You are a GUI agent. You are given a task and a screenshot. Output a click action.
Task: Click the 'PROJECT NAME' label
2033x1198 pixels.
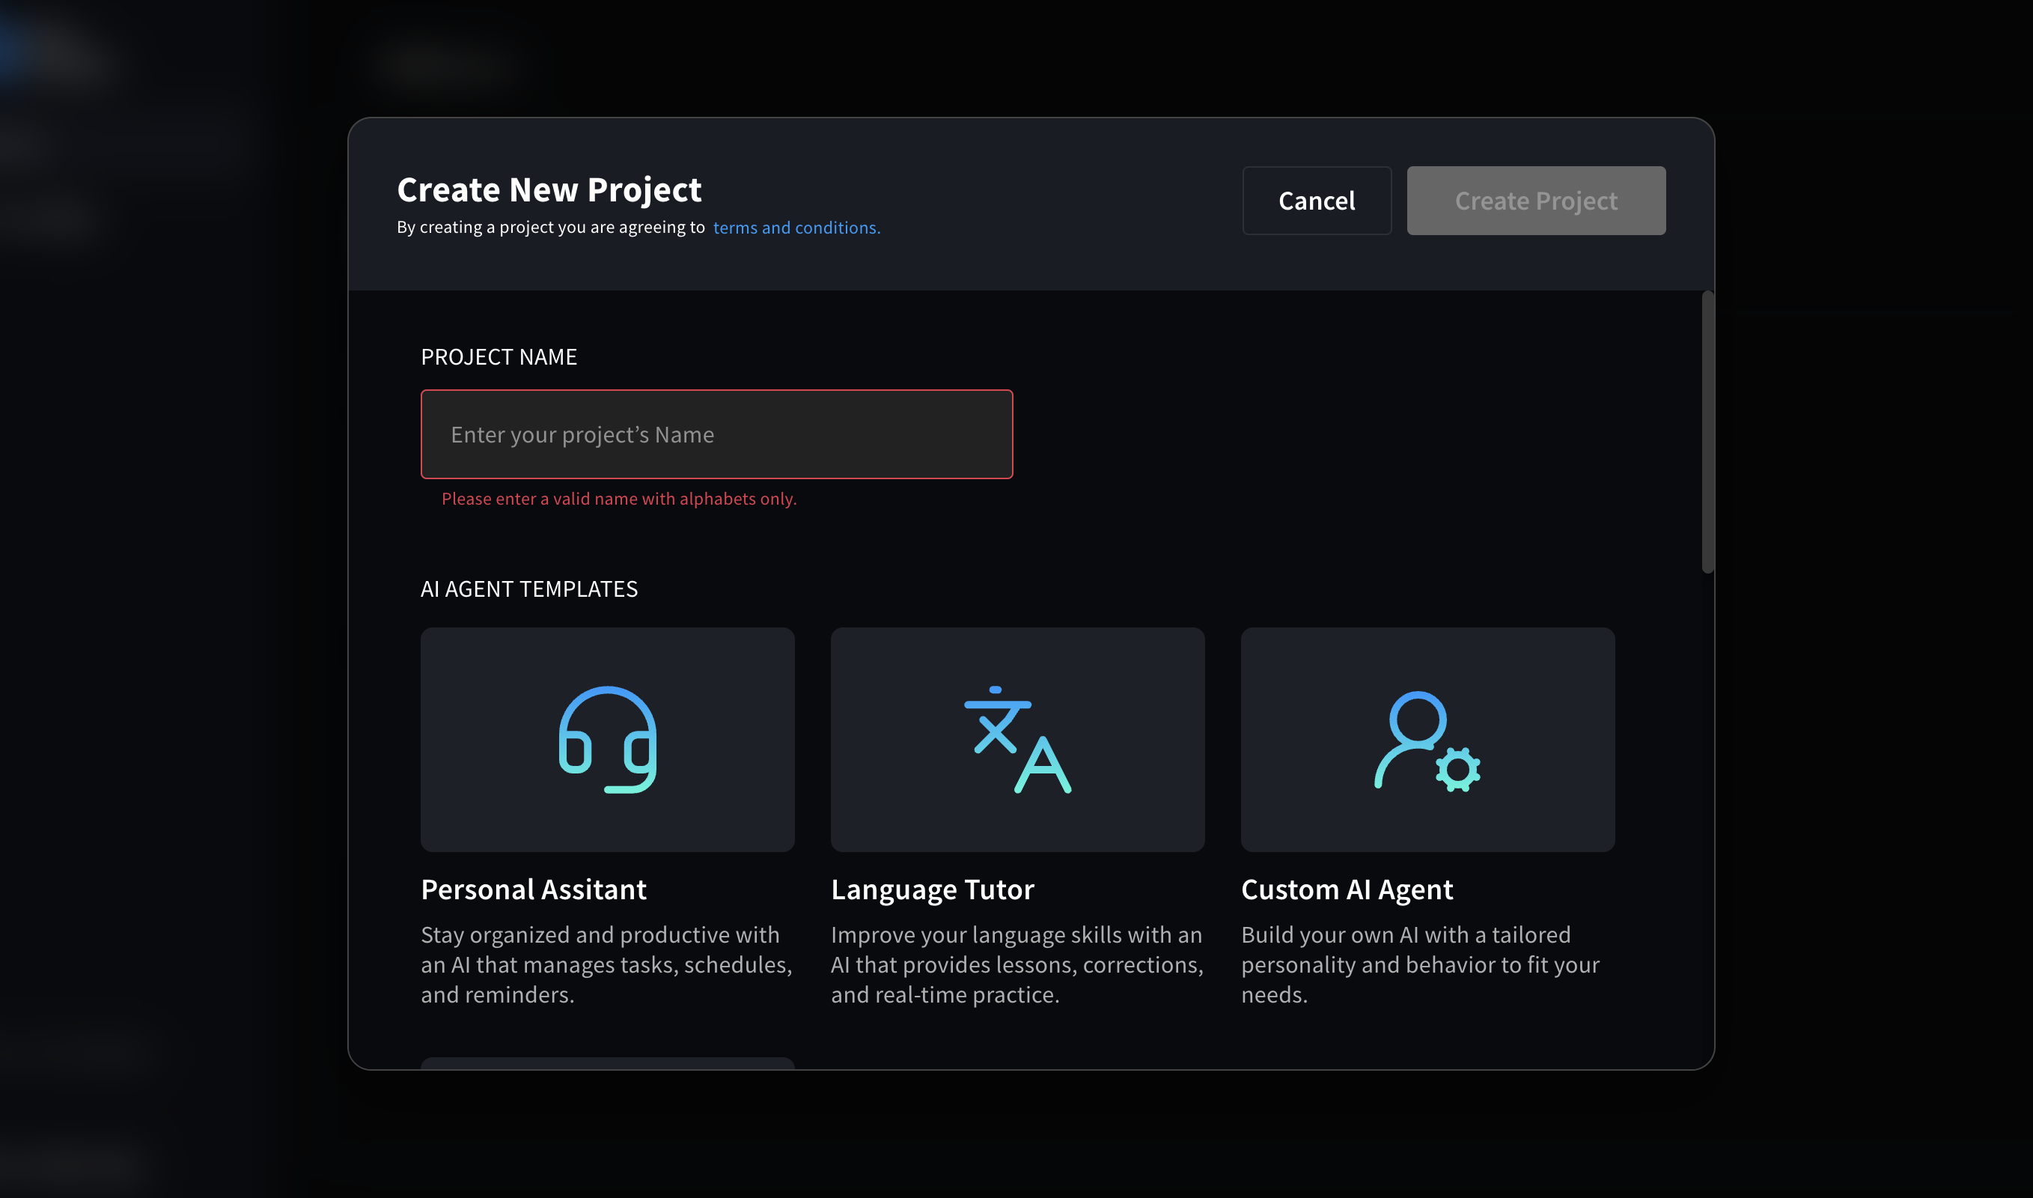tap(499, 357)
